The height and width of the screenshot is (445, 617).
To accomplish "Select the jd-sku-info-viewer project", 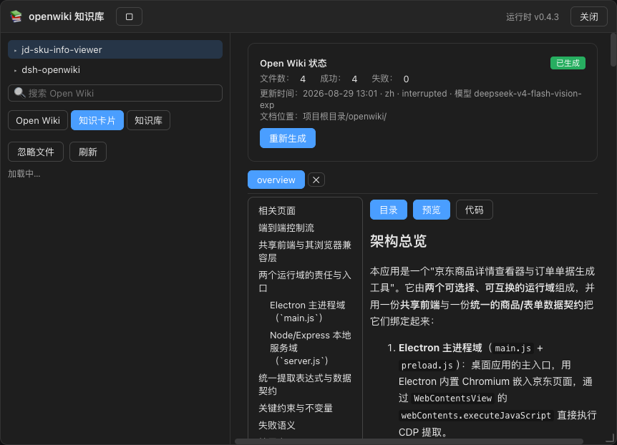I will click(115, 49).
